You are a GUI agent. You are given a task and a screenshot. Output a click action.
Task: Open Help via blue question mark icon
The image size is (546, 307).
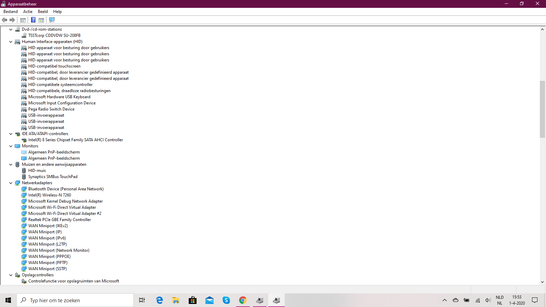click(33, 20)
